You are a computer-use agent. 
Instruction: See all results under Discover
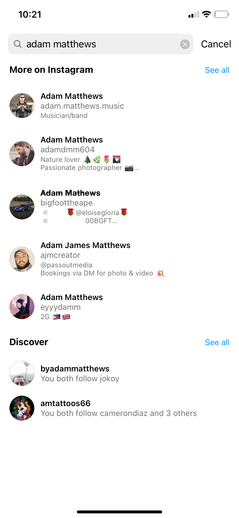click(x=217, y=343)
